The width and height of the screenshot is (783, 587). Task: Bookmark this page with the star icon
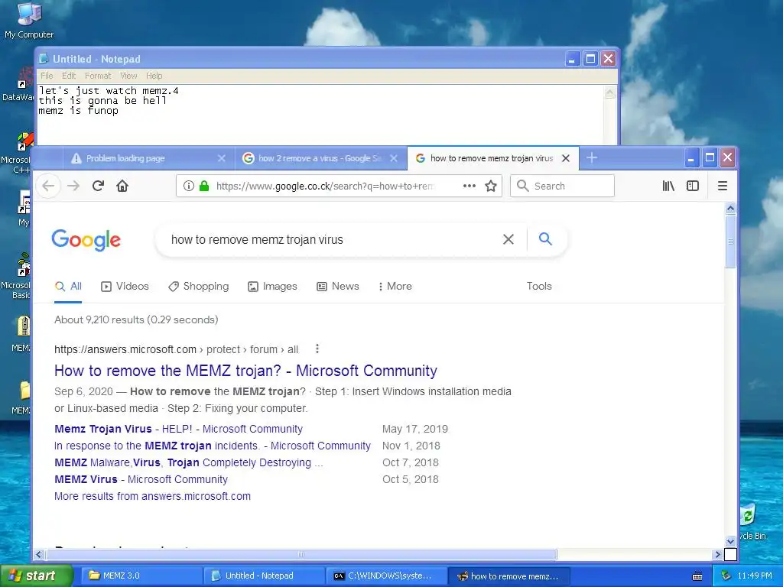click(x=491, y=186)
